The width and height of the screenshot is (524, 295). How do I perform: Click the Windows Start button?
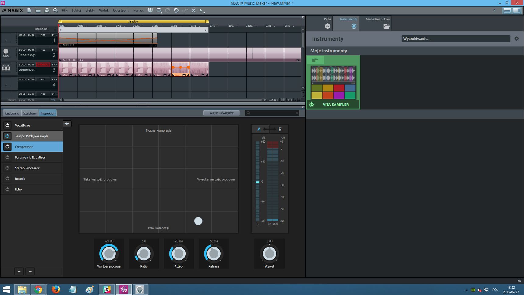pyautogui.click(x=6, y=290)
